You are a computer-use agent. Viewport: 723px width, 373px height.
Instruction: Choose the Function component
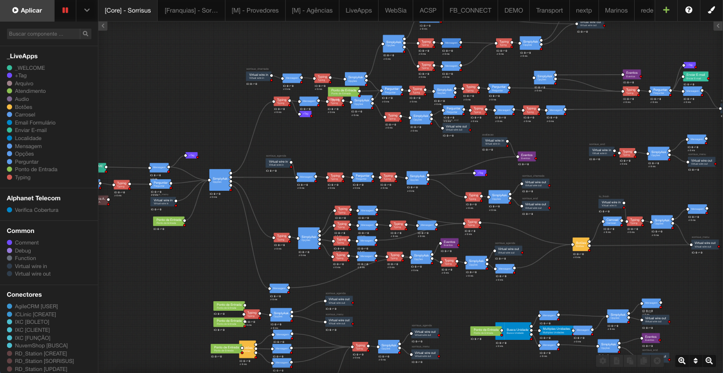pyautogui.click(x=22, y=258)
